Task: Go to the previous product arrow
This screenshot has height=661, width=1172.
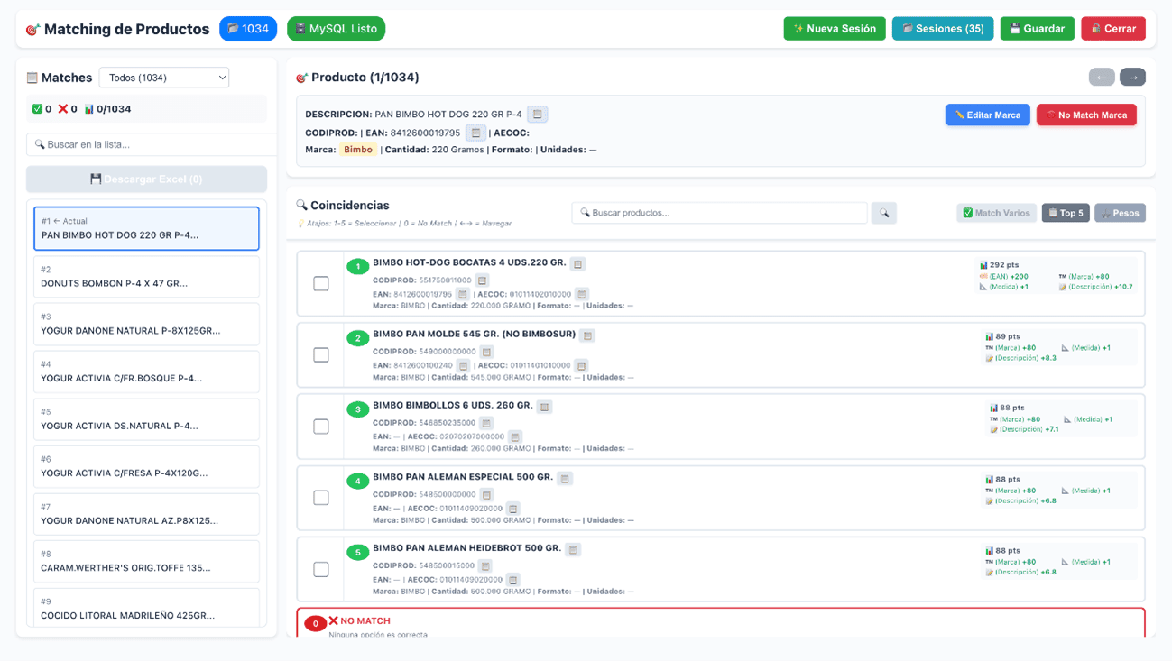Action: coord(1102,78)
